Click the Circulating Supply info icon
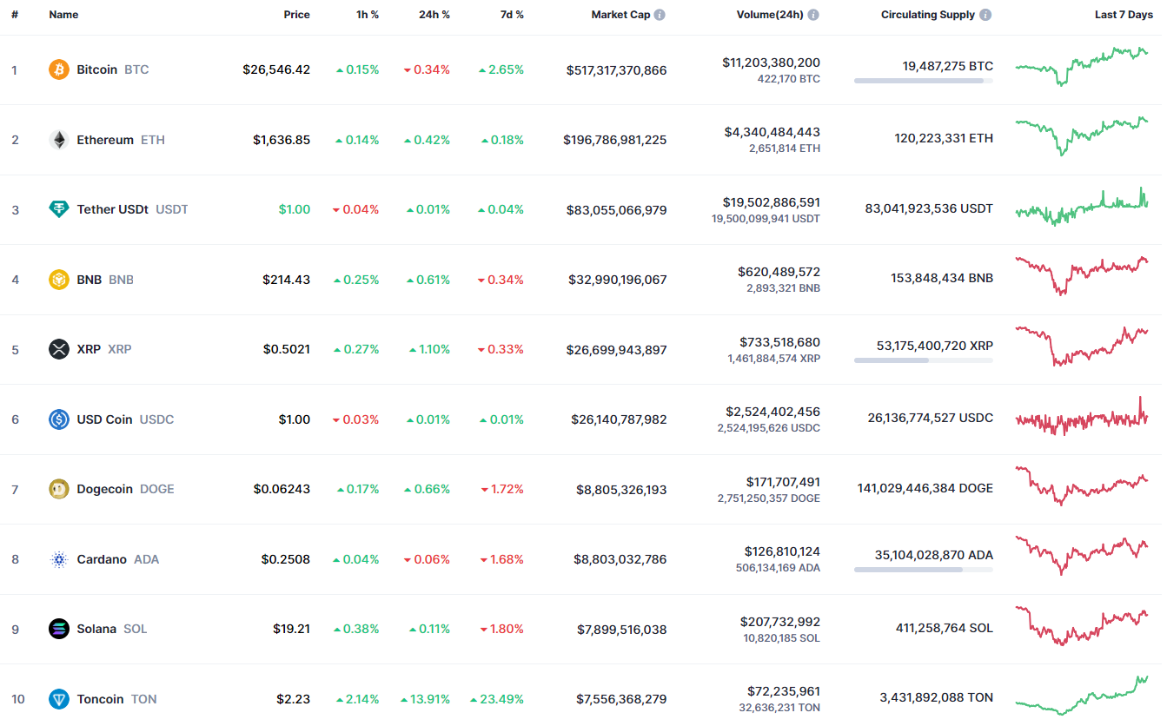 [x=985, y=15]
